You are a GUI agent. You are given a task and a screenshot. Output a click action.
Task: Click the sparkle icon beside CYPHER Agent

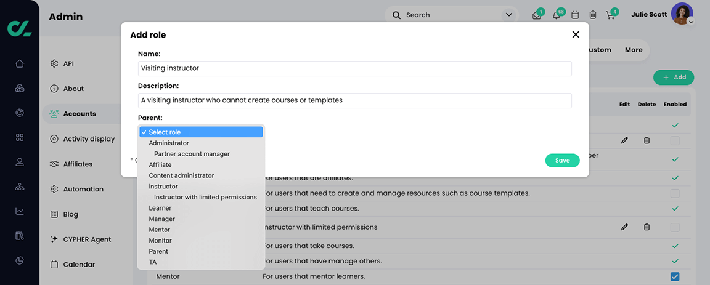(x=54, y=239)
